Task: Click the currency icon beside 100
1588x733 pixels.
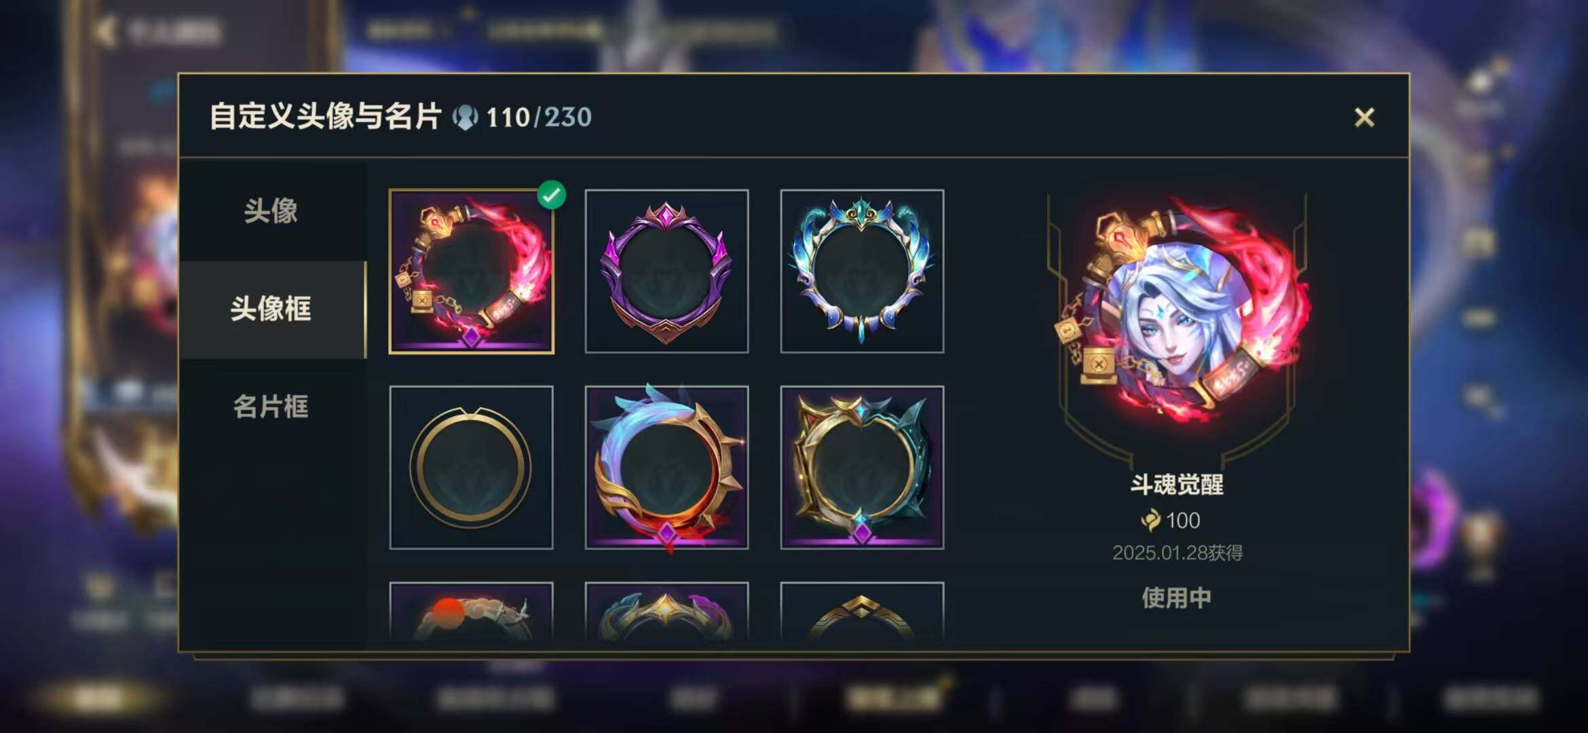Action: (x=1151, y=521)
